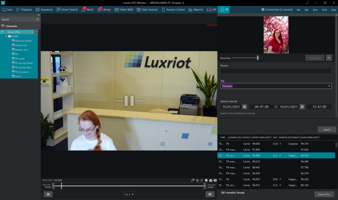The height and width of the screenshot is (200, 338).
Task: Open end date calendar picker
Action: pyautogui.click(x=302, y=107)
